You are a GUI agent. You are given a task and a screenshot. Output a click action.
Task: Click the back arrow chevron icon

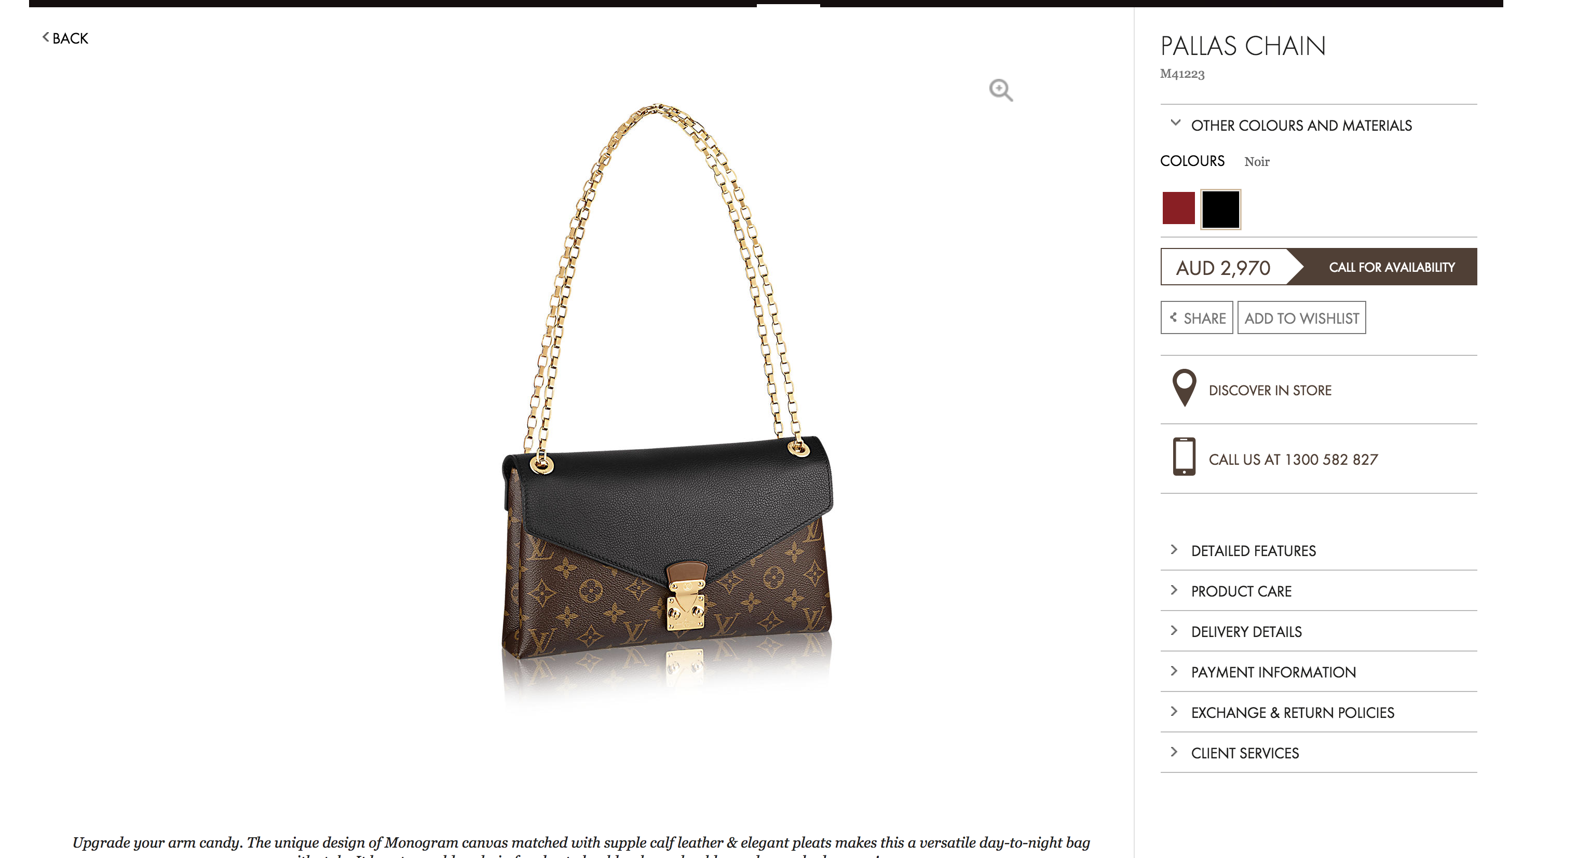click(45, 37)
